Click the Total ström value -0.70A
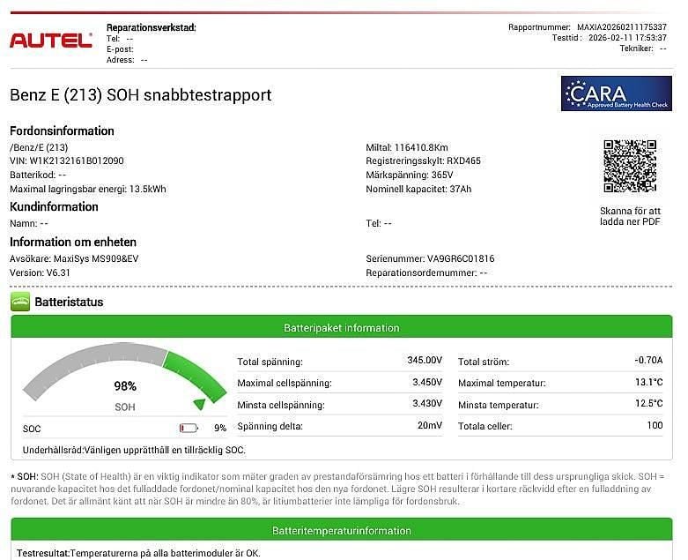 [648, 360]
